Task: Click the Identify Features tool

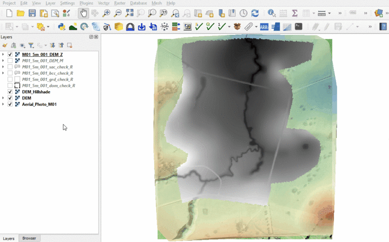Action: 271,13
